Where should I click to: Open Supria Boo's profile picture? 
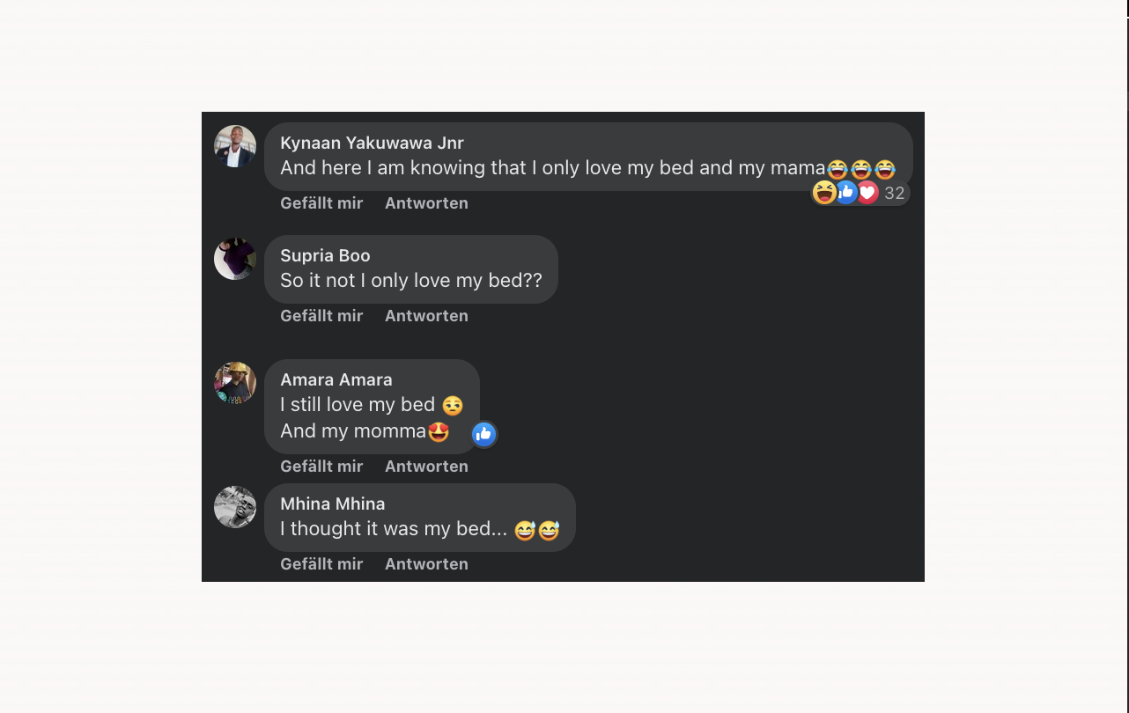point(235,258)
